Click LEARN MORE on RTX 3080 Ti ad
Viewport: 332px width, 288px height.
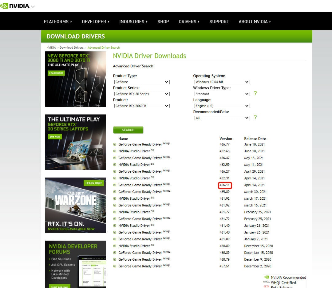coord(56,73)
